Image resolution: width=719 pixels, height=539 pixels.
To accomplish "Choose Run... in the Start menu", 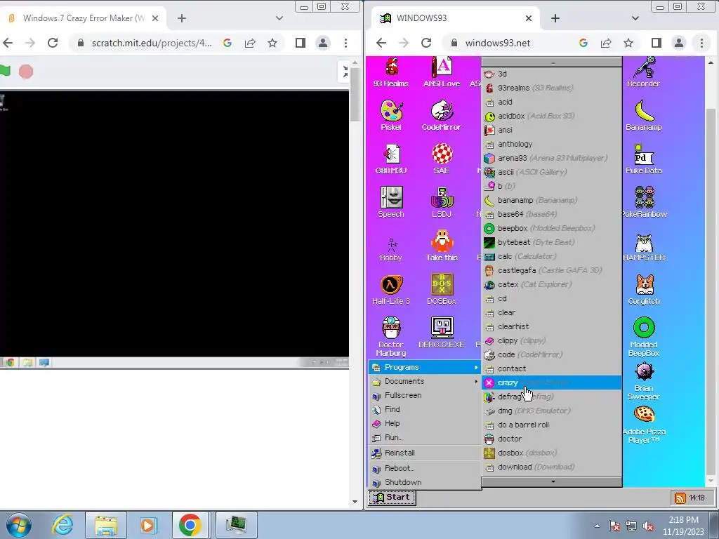I will point(425,437).
